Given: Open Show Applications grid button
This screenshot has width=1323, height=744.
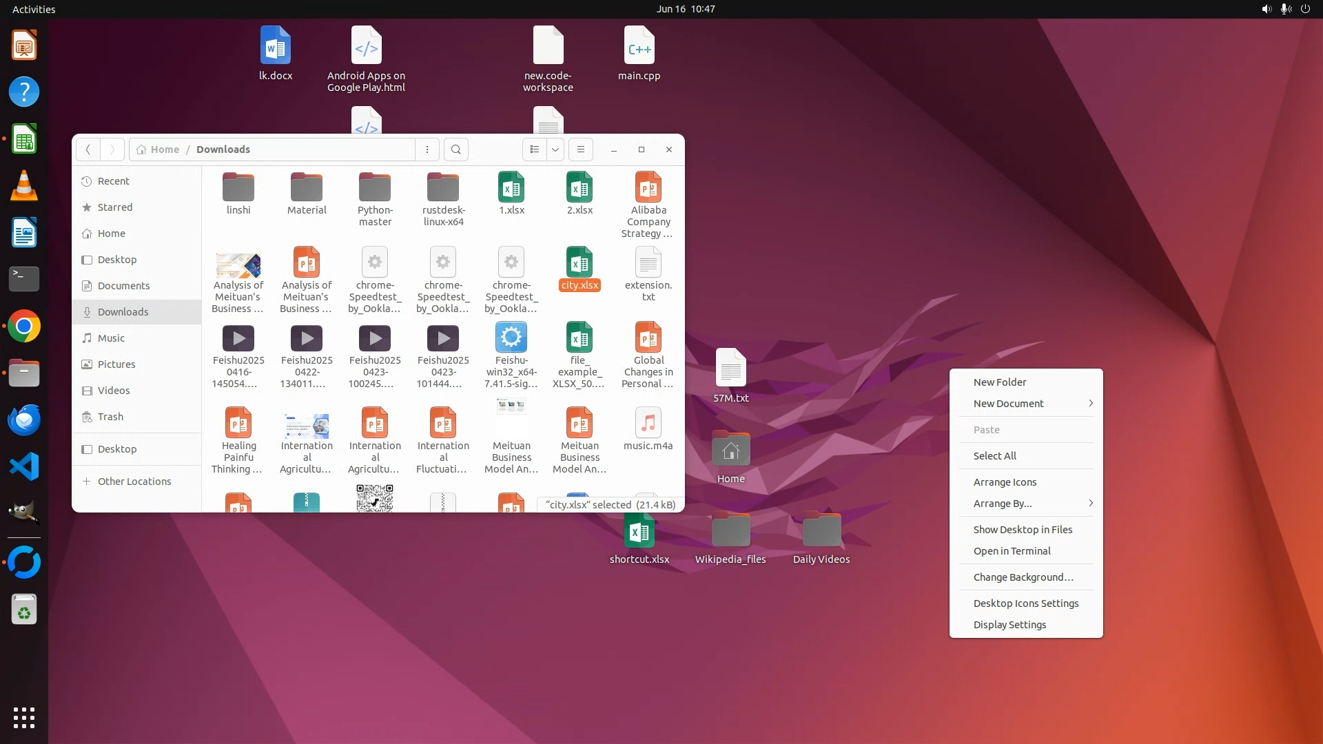Looking at the screenshot, I should click(x=24, y=717).
